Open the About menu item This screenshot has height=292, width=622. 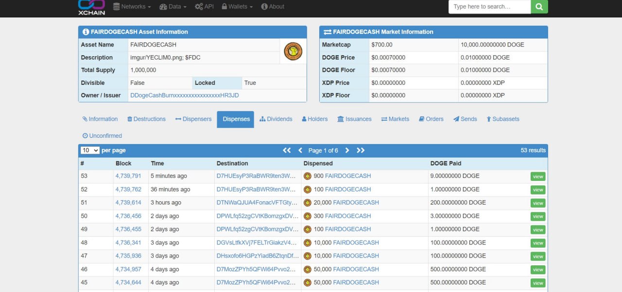click(x=273, y=7)
